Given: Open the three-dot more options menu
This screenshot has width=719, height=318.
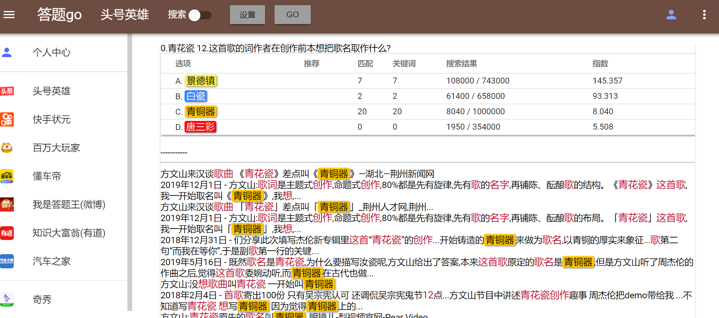Looking at the screenshot, I should 704,15.
